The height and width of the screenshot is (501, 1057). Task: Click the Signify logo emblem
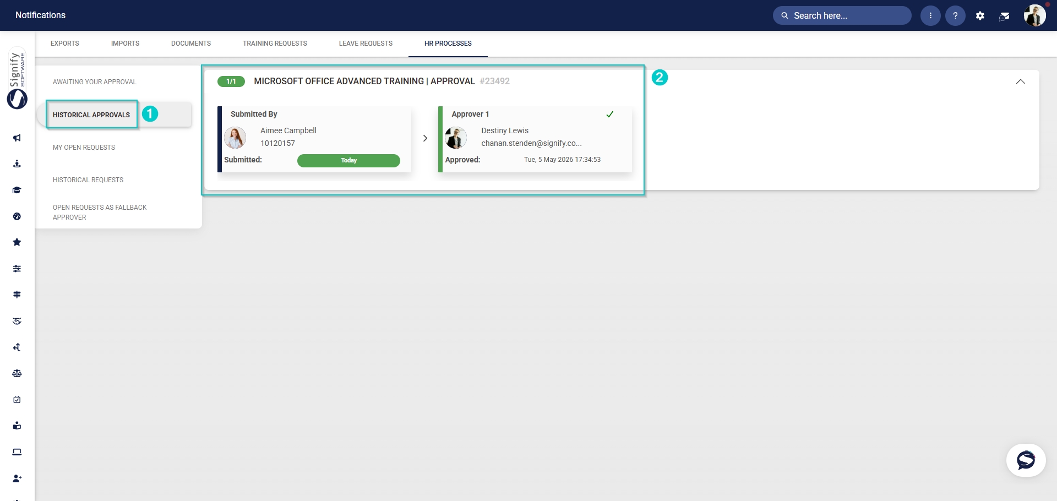17,99
